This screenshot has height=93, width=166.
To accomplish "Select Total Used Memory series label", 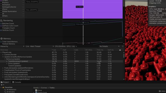I will (x=10, y=42).
